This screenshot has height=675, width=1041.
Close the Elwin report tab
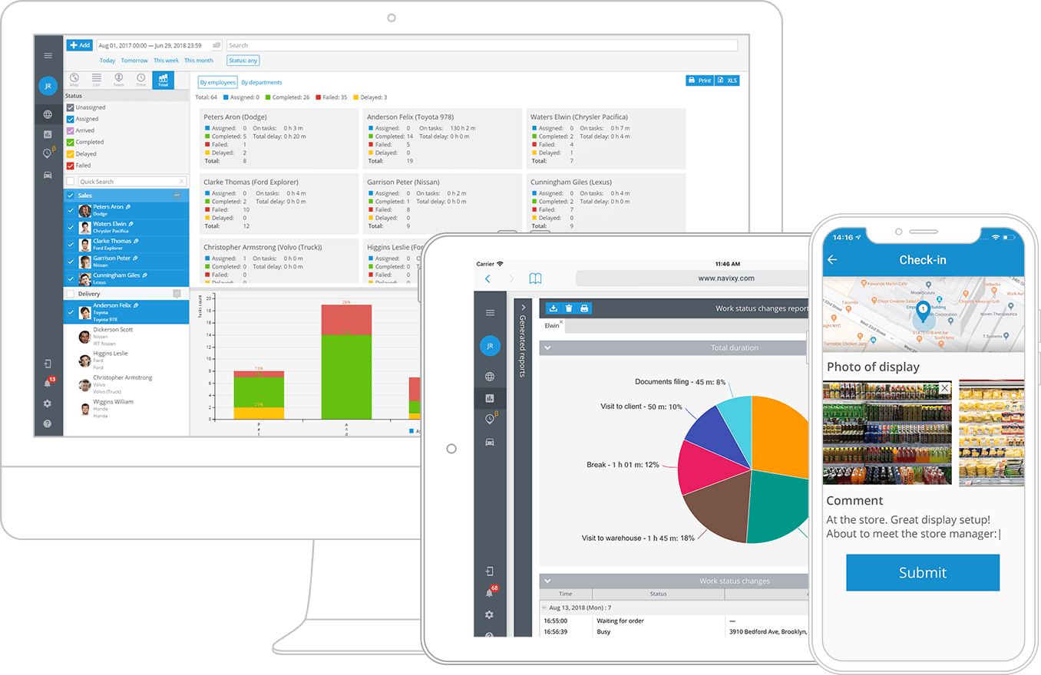(x=560, y=322)
